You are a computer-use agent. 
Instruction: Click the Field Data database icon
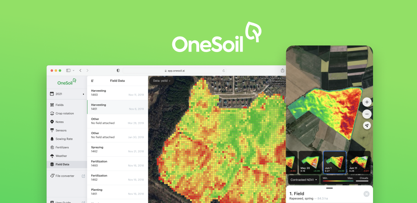click(x=52, y=164)
